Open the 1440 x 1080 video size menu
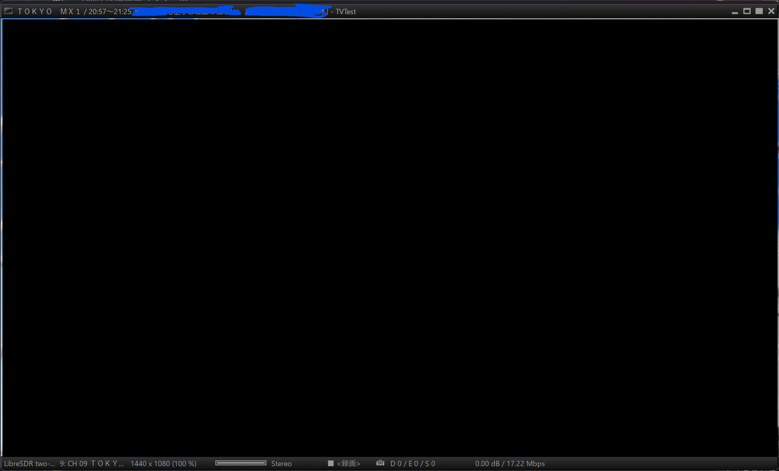This screenshot has height=471, width=779. (163, 463)
